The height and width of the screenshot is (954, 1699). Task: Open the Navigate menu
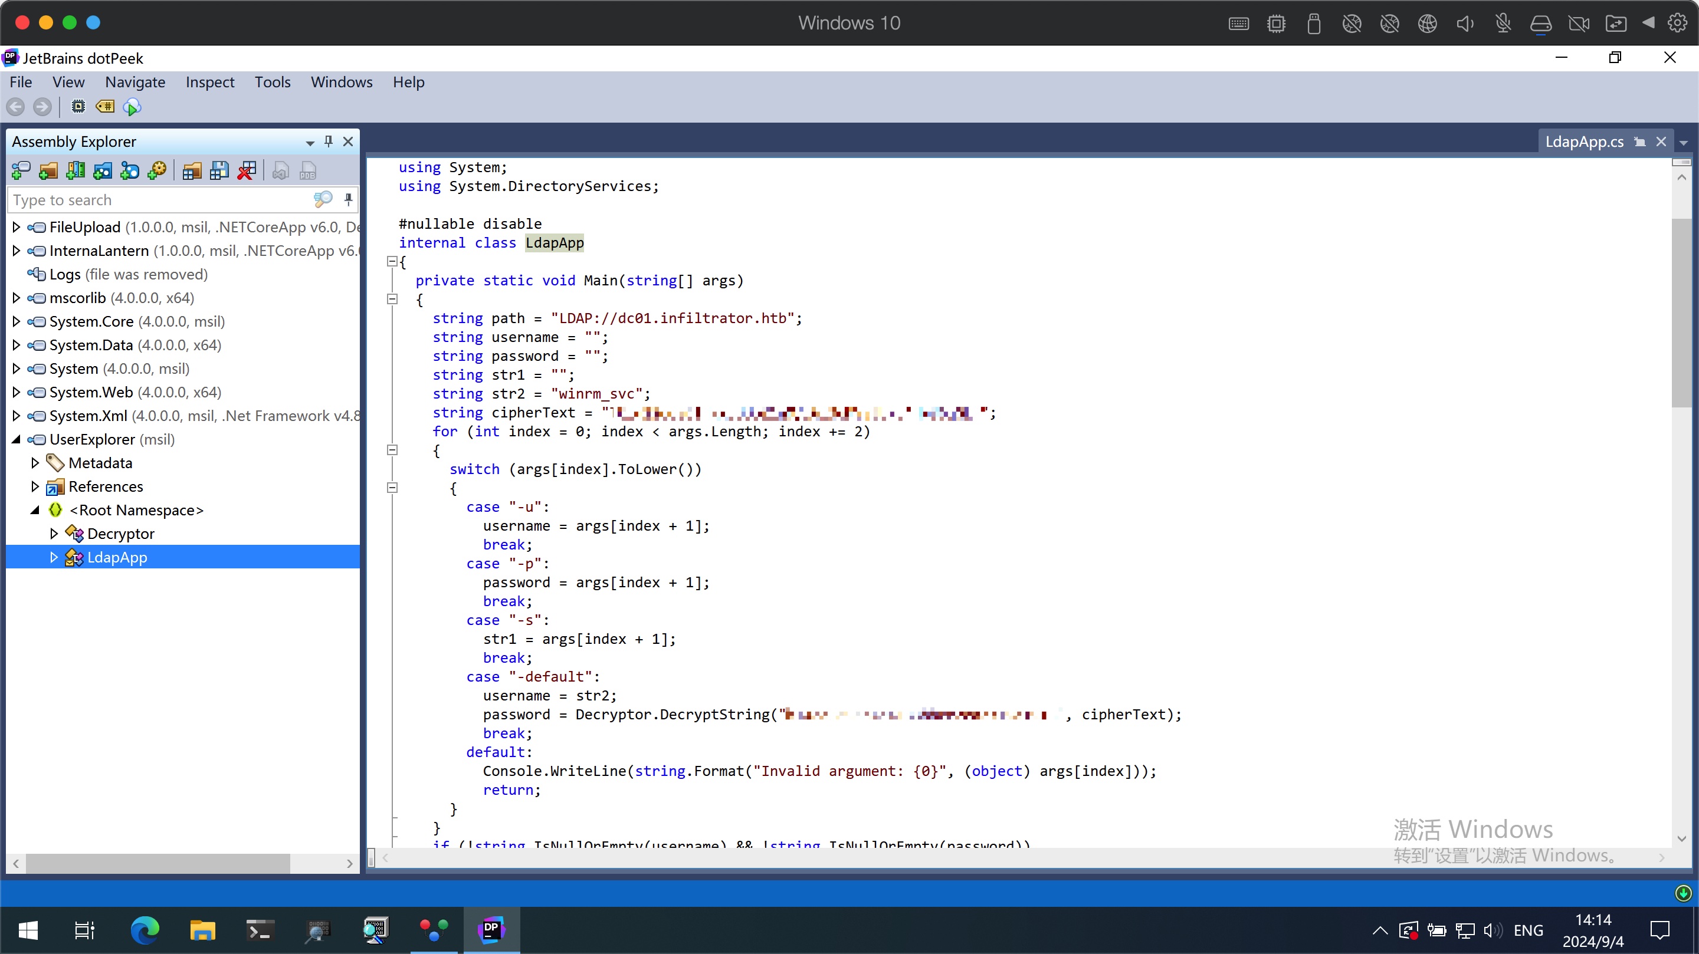pos(135,82)
